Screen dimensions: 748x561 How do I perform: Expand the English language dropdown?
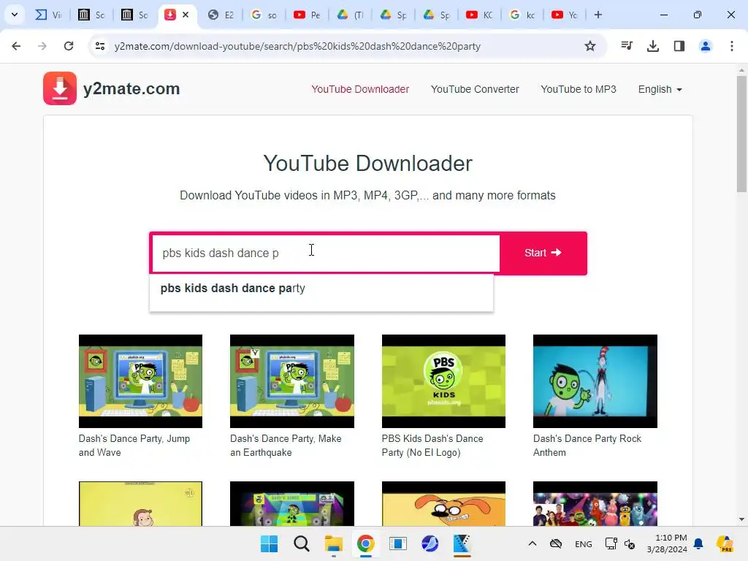point(660,89)
